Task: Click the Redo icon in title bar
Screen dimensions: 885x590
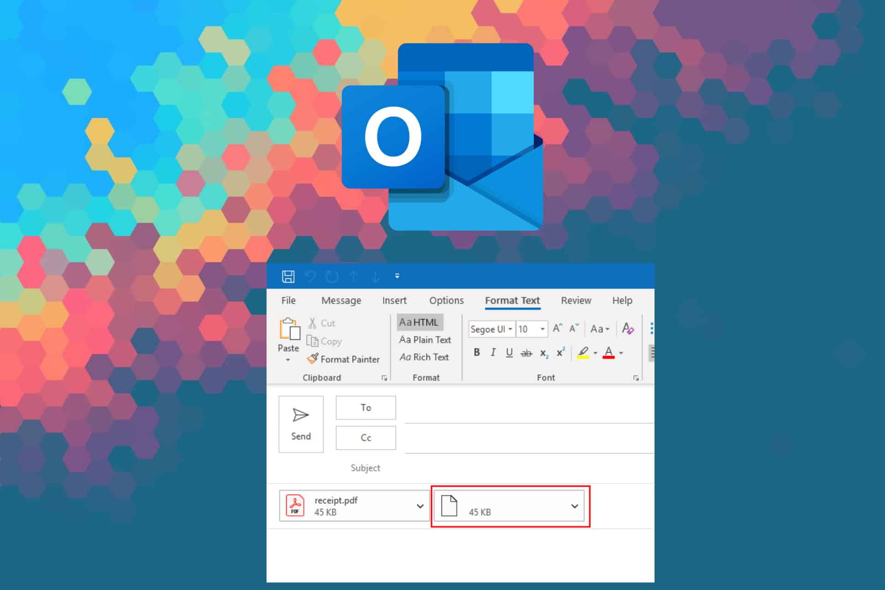Action: pos(332,276)
